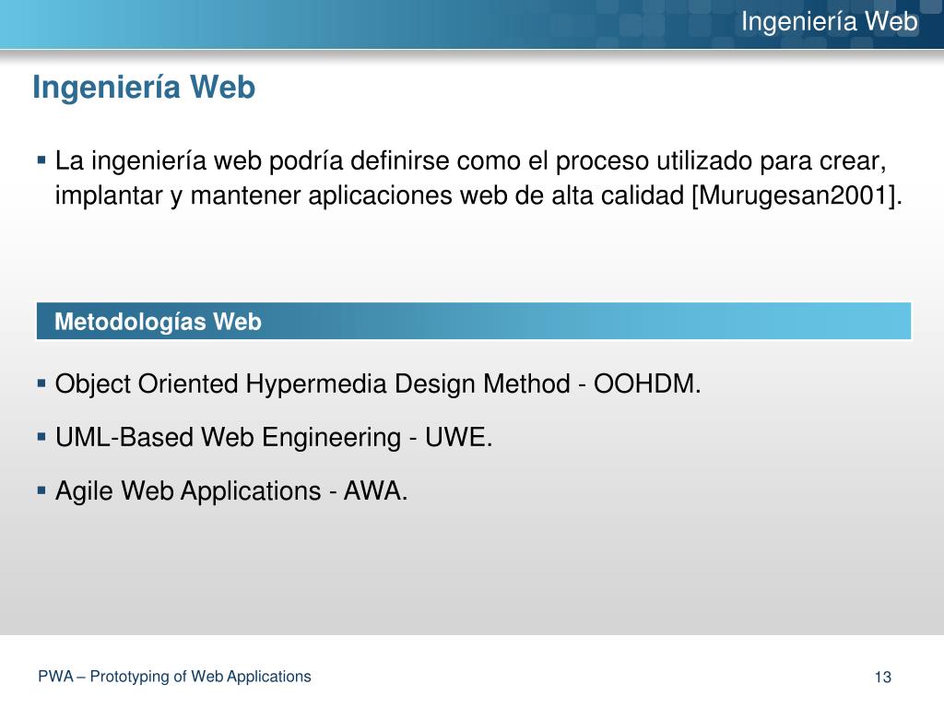Viewport: 944px width, 708px height.
Task: Click the bullet 'Object Oriented Hypermedia Design Method - OOHDM.'
Action: click(x=378, y=384)
